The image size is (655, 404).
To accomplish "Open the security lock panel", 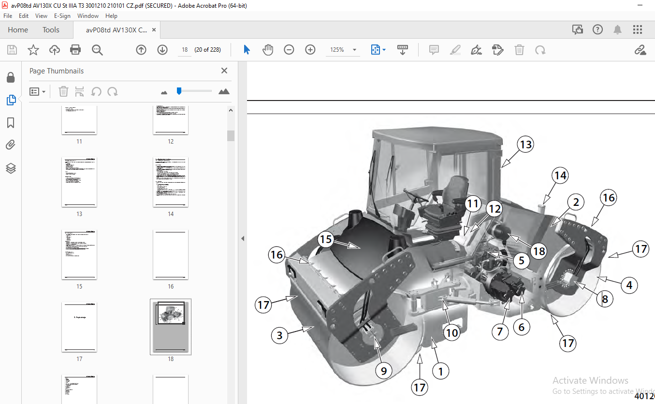I will pos(11,78).
